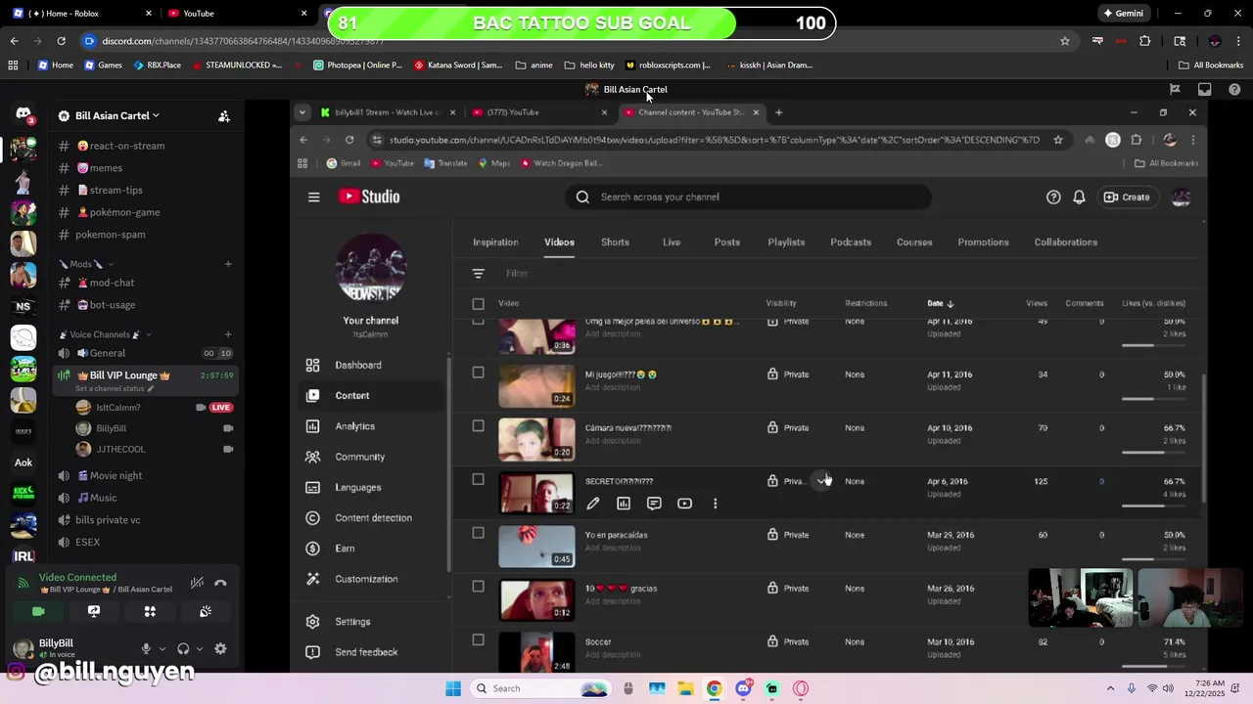Open the Studio account avatar menu
This screenshot has height=704, width=1253.
[1181, 197]
